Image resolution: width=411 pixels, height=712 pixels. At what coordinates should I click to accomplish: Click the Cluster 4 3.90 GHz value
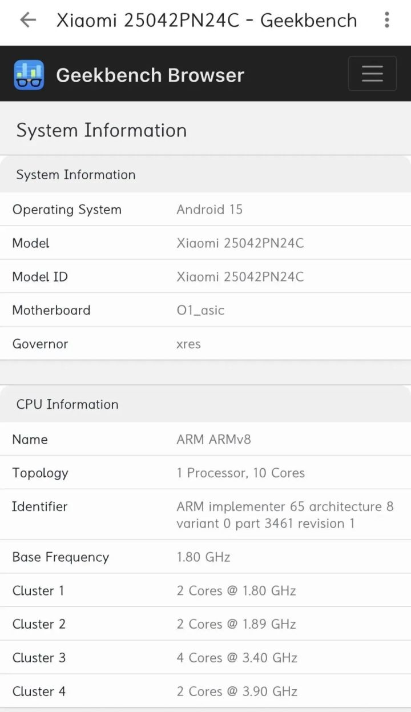[x=237, y=691]
